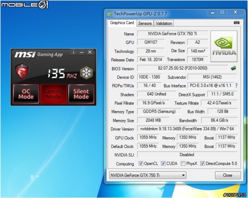Click the 135 MHz clock readout
The width and height of the screenshot is (248, 198).
click(x=62, y=73)
